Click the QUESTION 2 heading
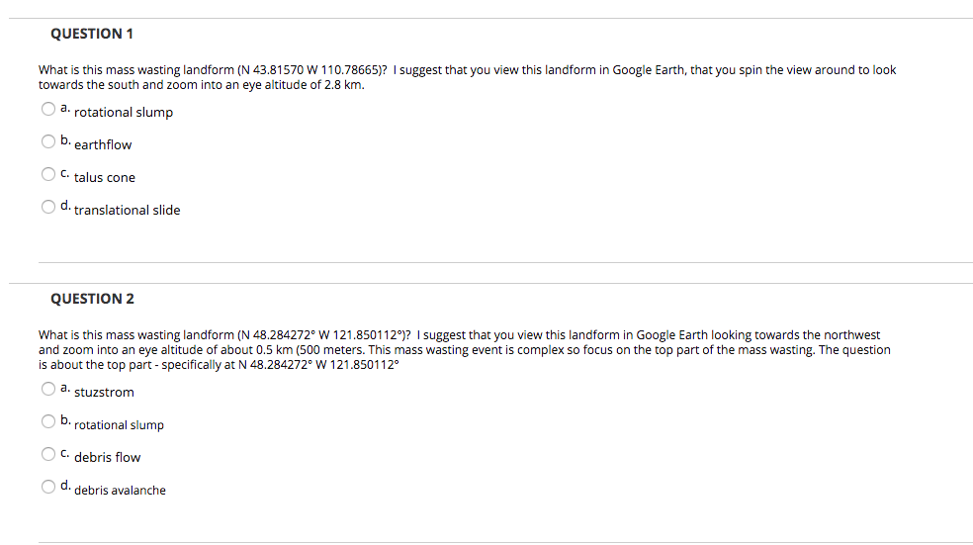 [92, 299]
